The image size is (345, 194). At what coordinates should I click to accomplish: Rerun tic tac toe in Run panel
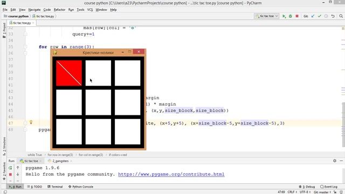pyautogui.click(x=10, y=168)
